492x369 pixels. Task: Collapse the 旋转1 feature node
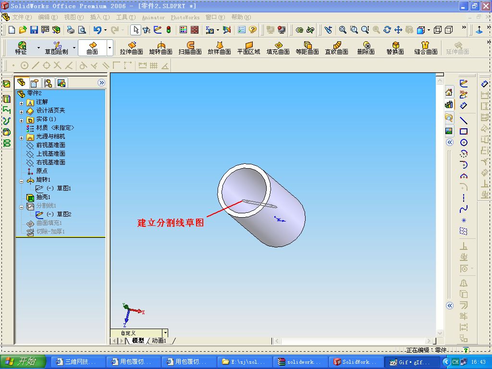click(21, 181)
